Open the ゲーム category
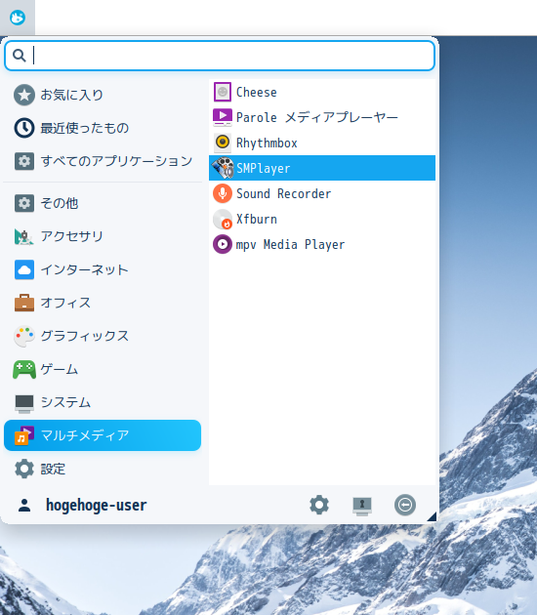The width and height of the screenshot is (537, 615). (103, 369)
